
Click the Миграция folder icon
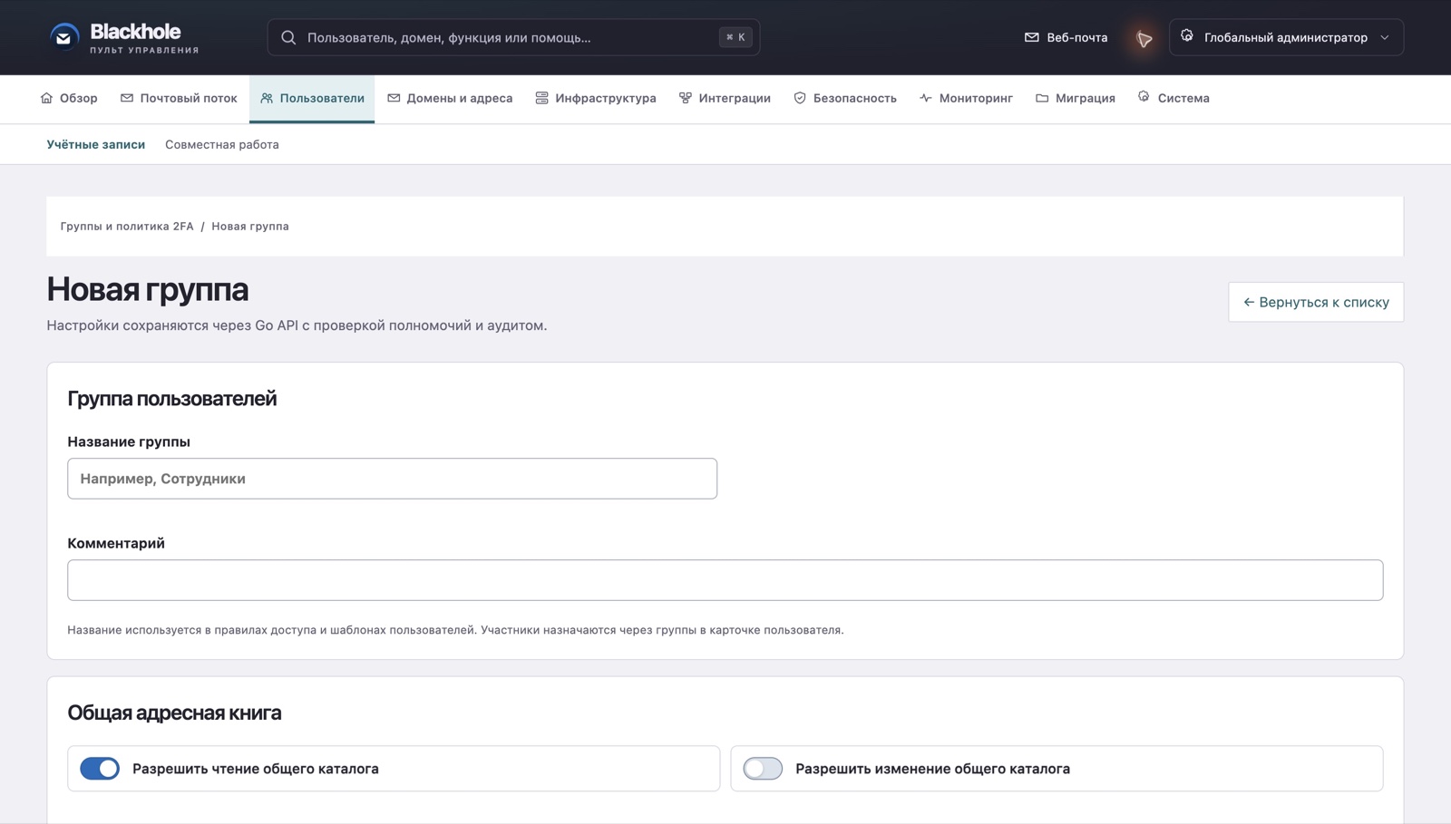(1042, 98)
